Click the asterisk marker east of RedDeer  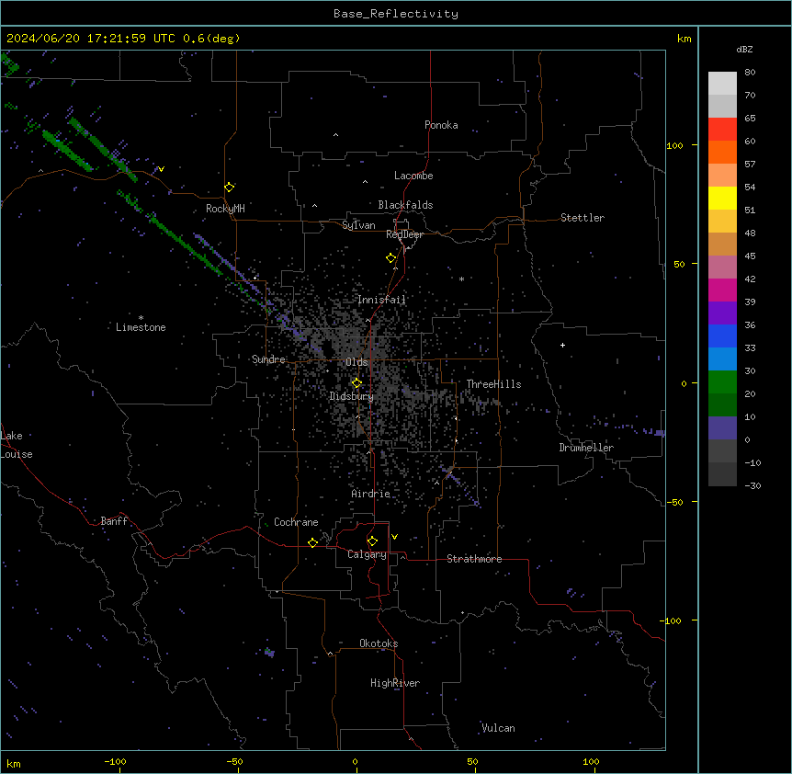(x=461, y=279)
